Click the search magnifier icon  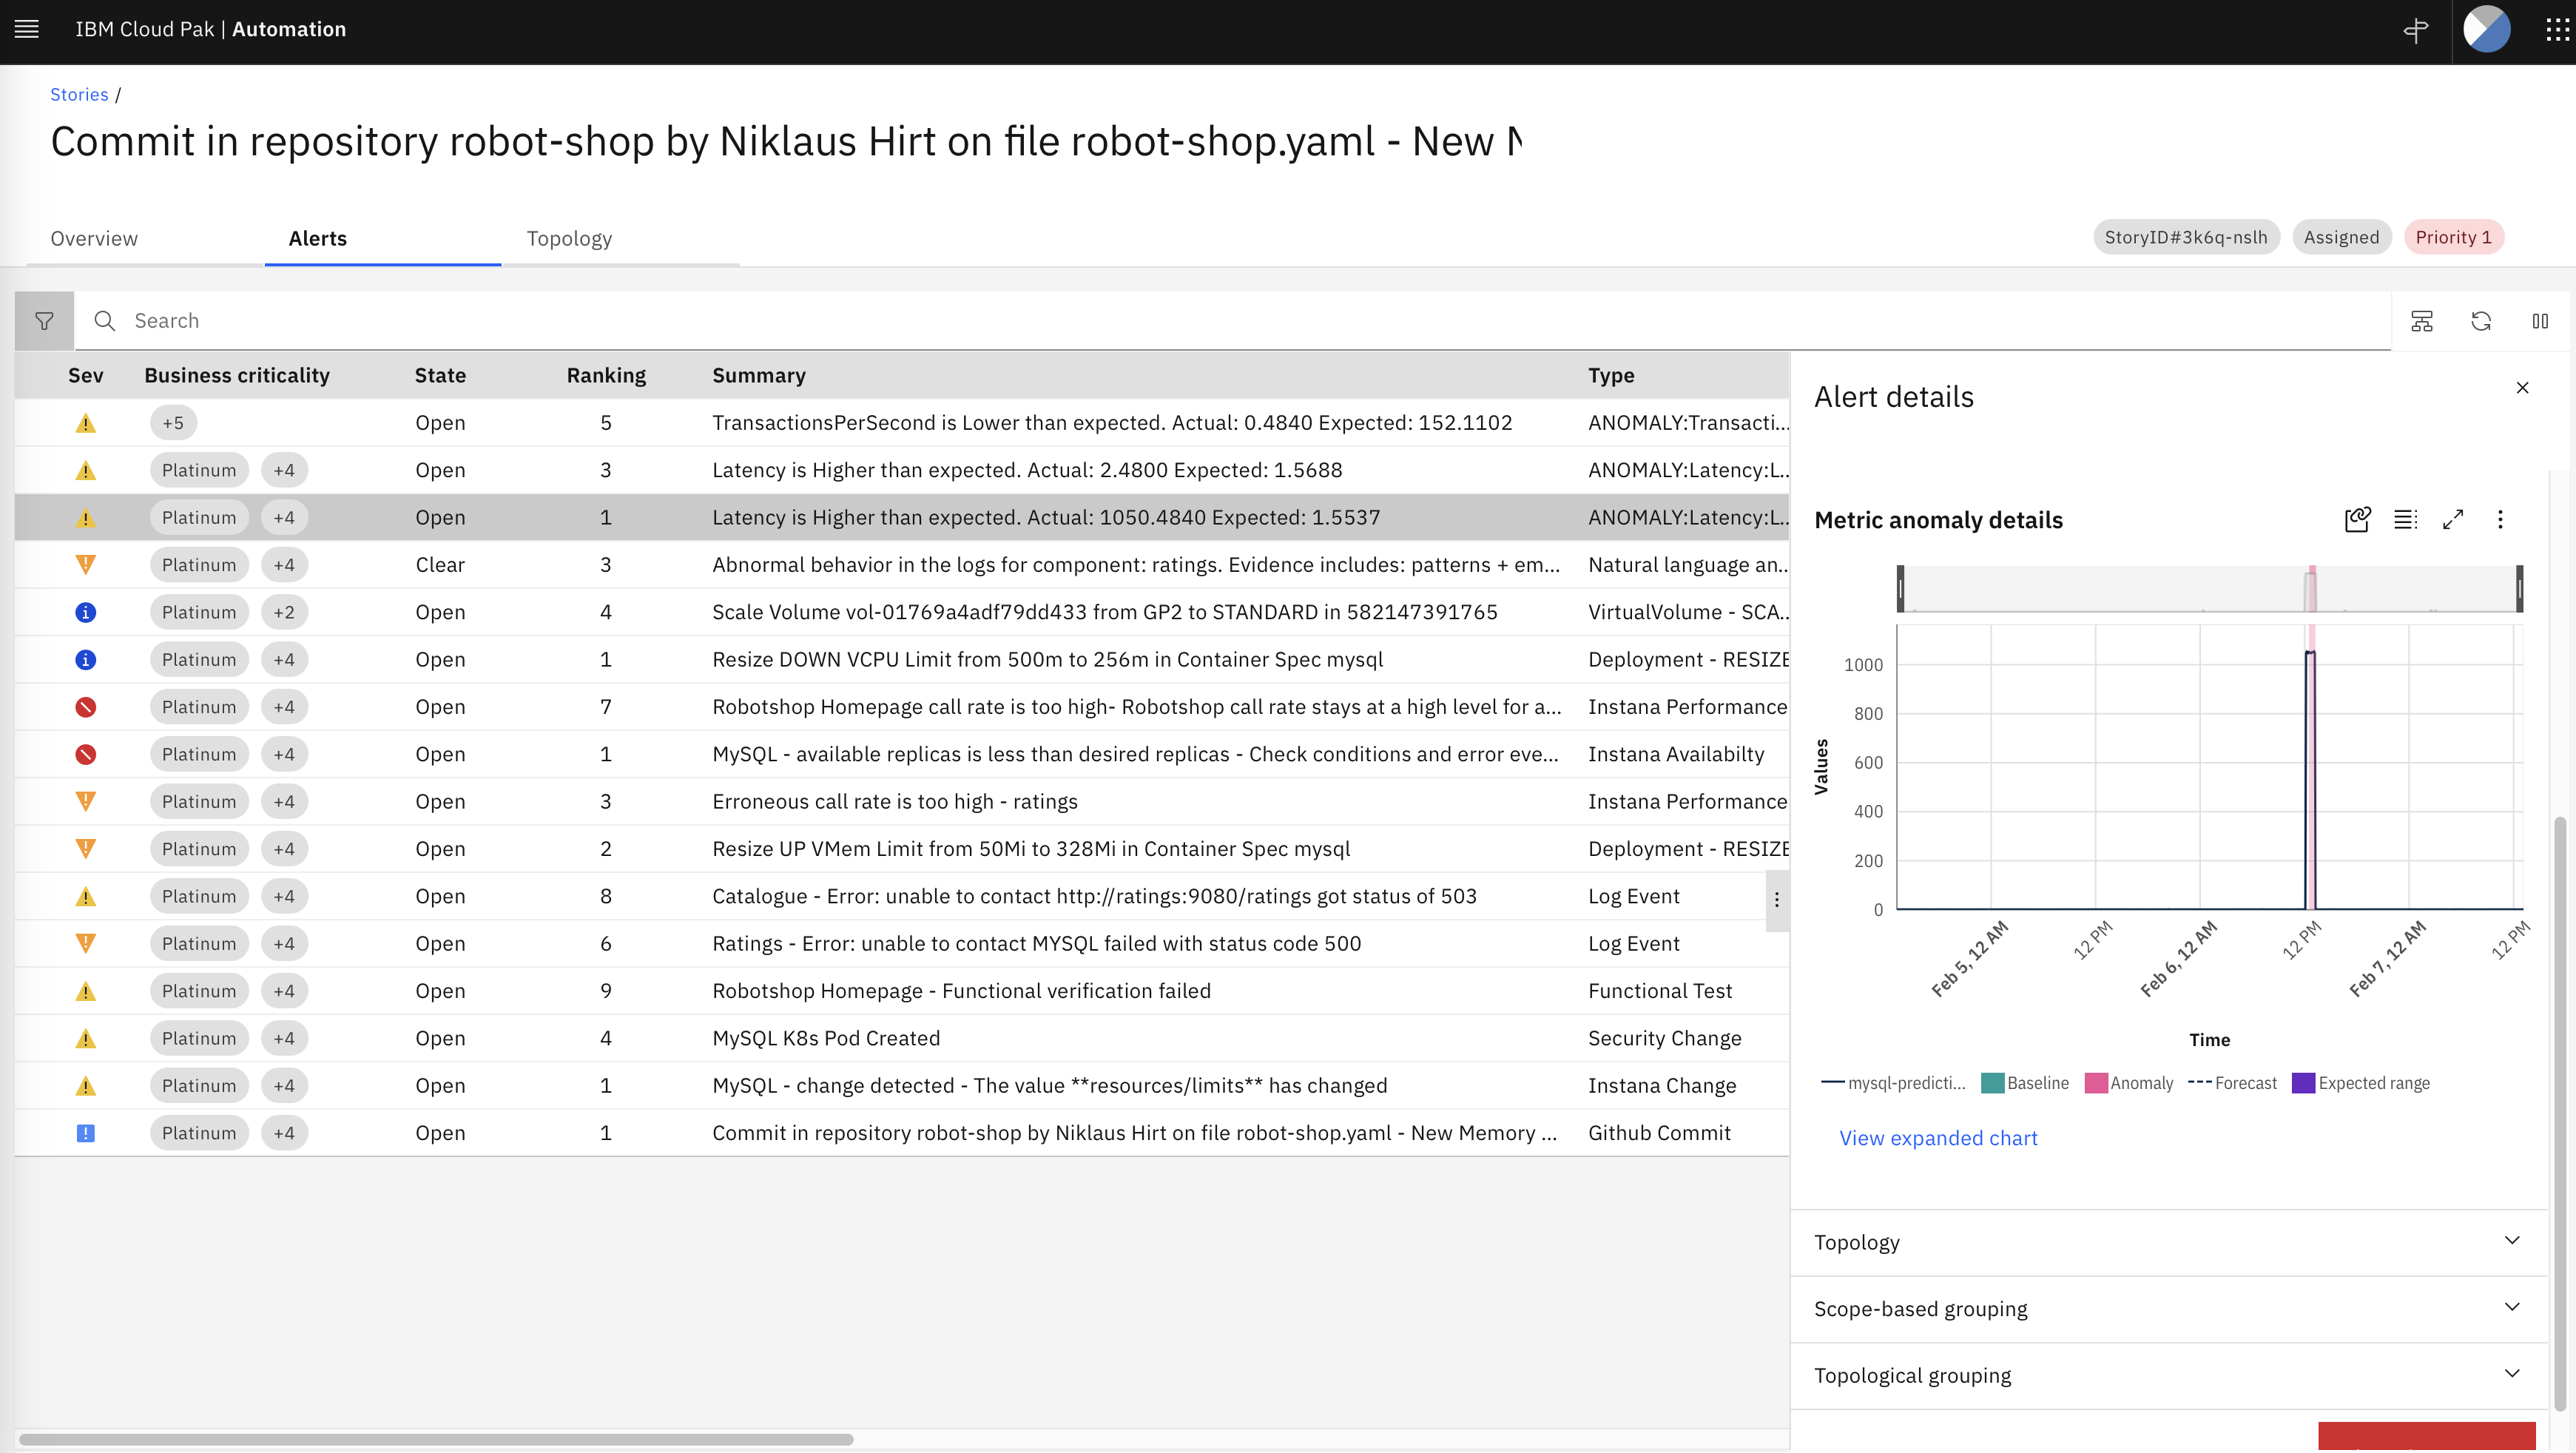click(105, 321)
